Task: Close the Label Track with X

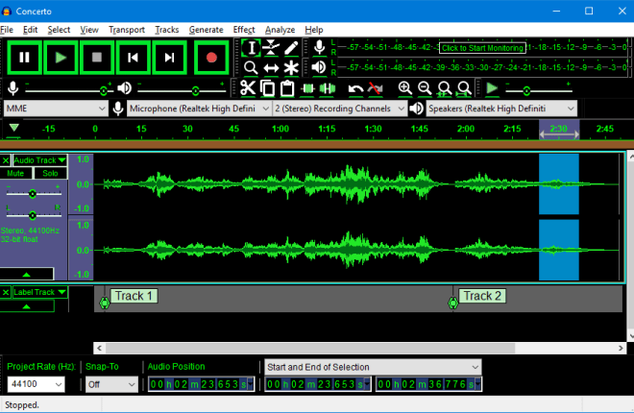Action: point(6,292)
